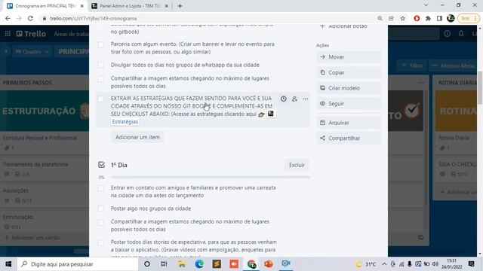Click the clock due-date icon on EXTRAIR item
The image size is (483, 271).
[284, 99]
